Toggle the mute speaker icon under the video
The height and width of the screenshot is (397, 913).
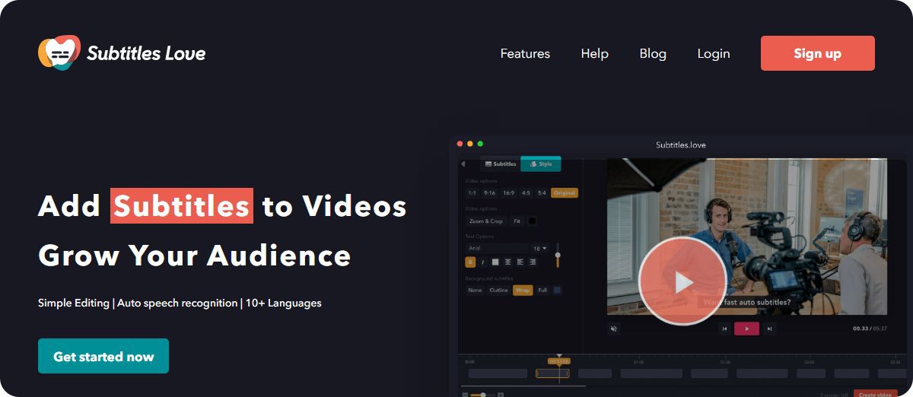pyautogui.click(x=614, y=329)
